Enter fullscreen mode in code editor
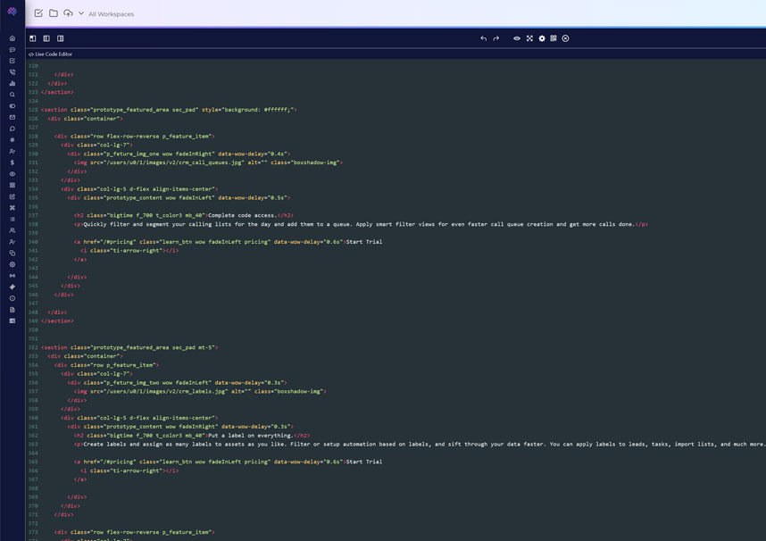The image size is (766, 541). pyautogui.click(x=529, y=38)
